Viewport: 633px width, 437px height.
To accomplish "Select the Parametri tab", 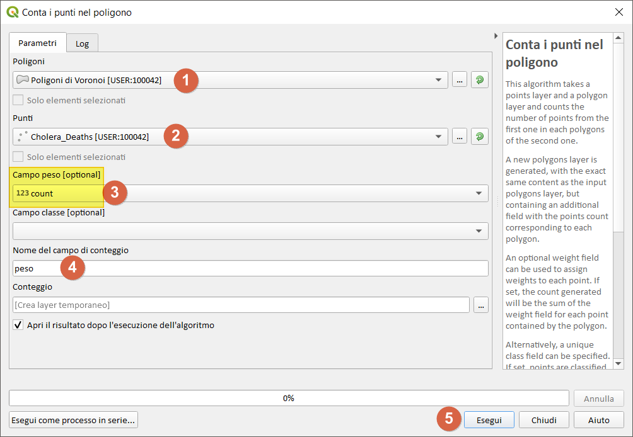I will (37, 43).
